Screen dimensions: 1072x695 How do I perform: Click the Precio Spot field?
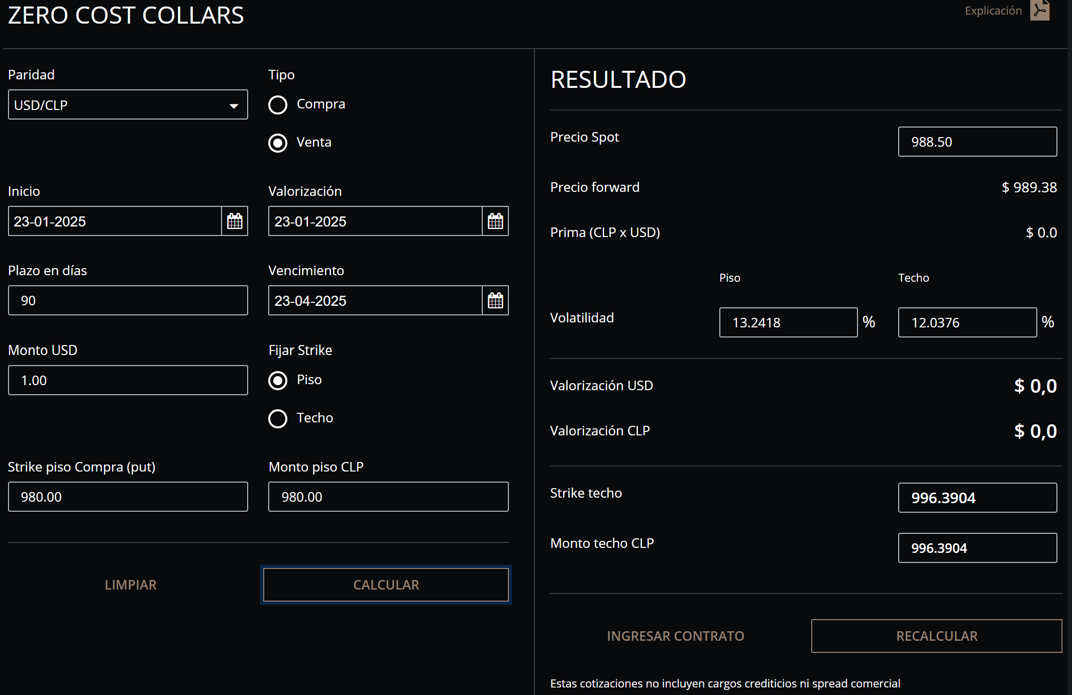click(978, 142)
